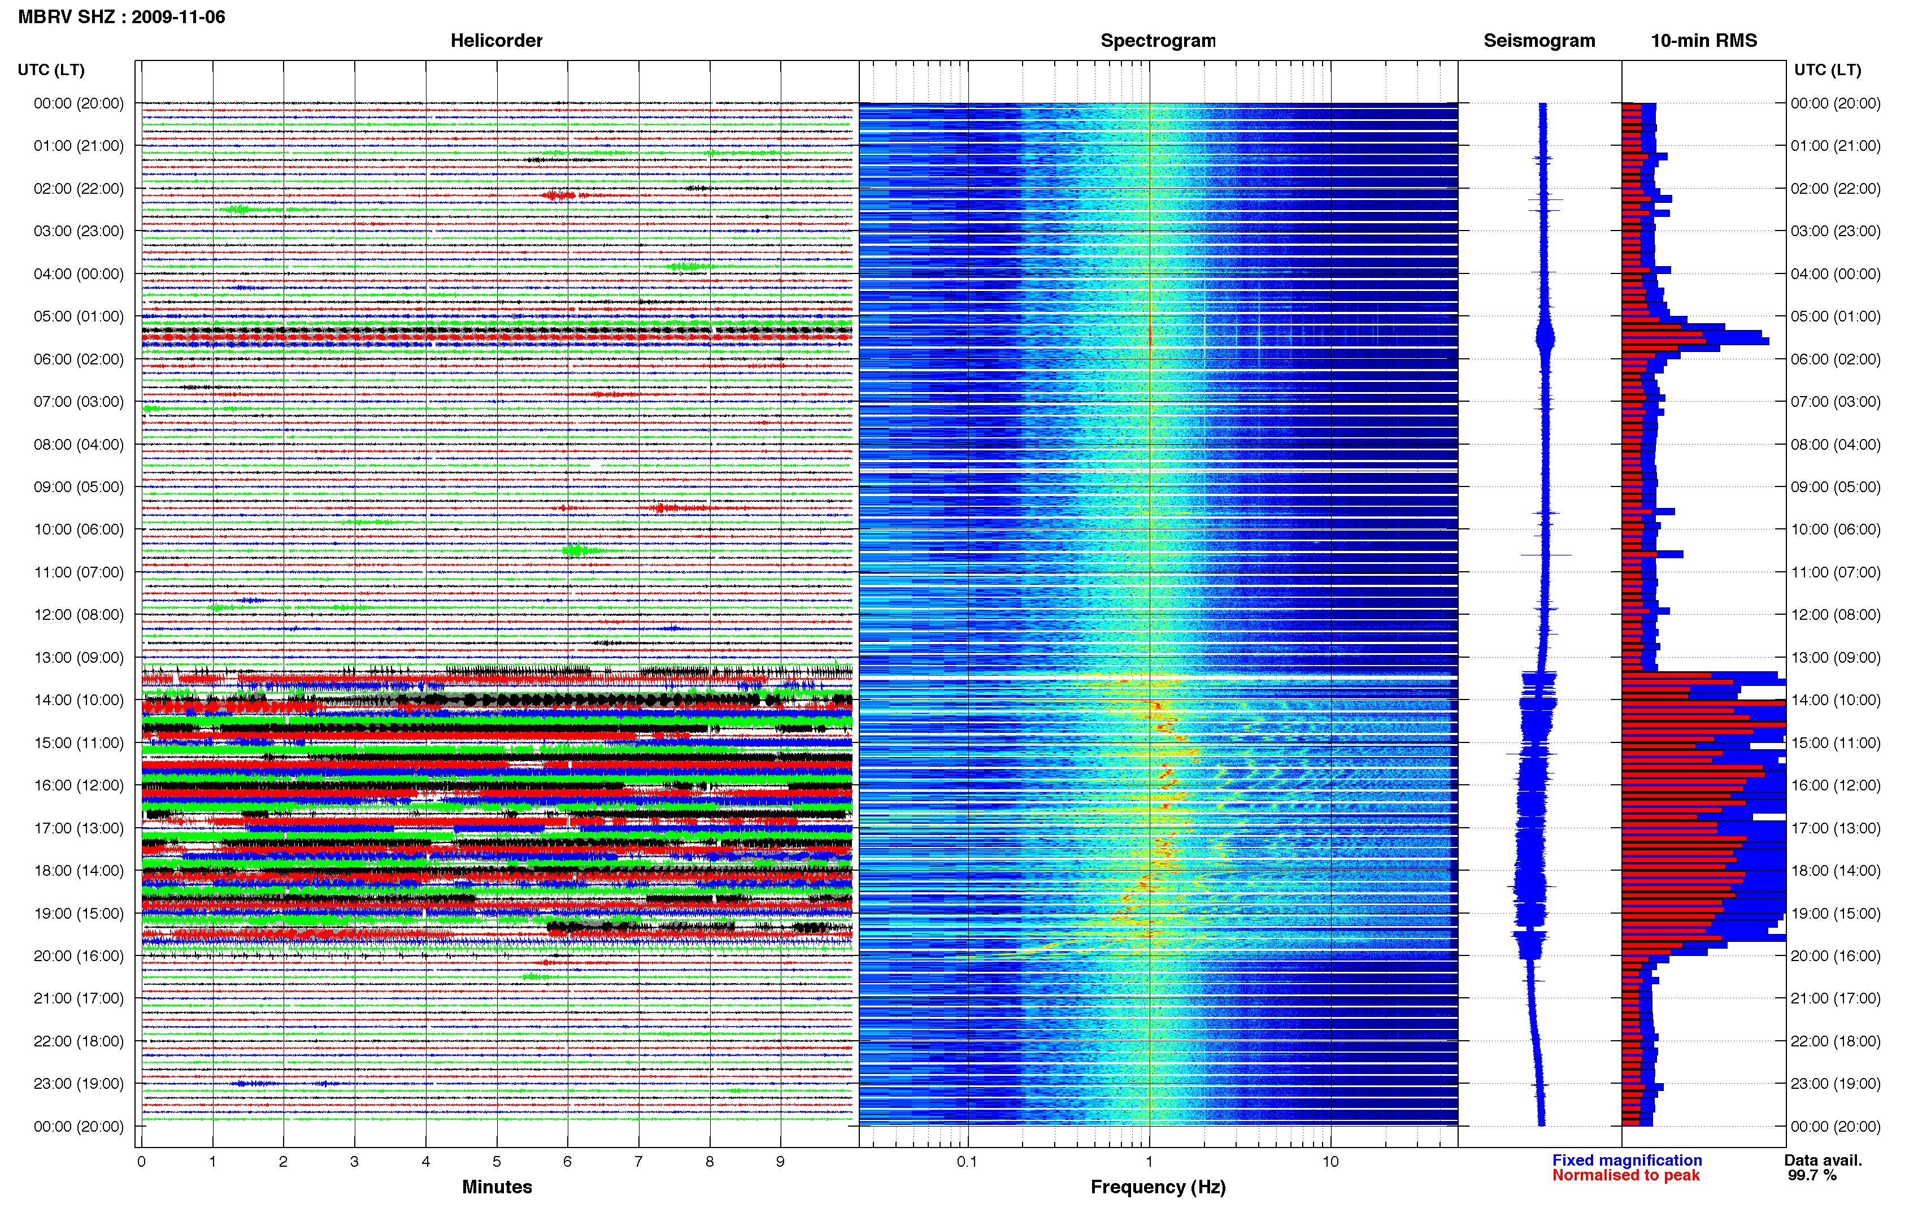
Task: Click '04:00 (00:00)' on the Helicorder time axis
Action: pos(79,274)
